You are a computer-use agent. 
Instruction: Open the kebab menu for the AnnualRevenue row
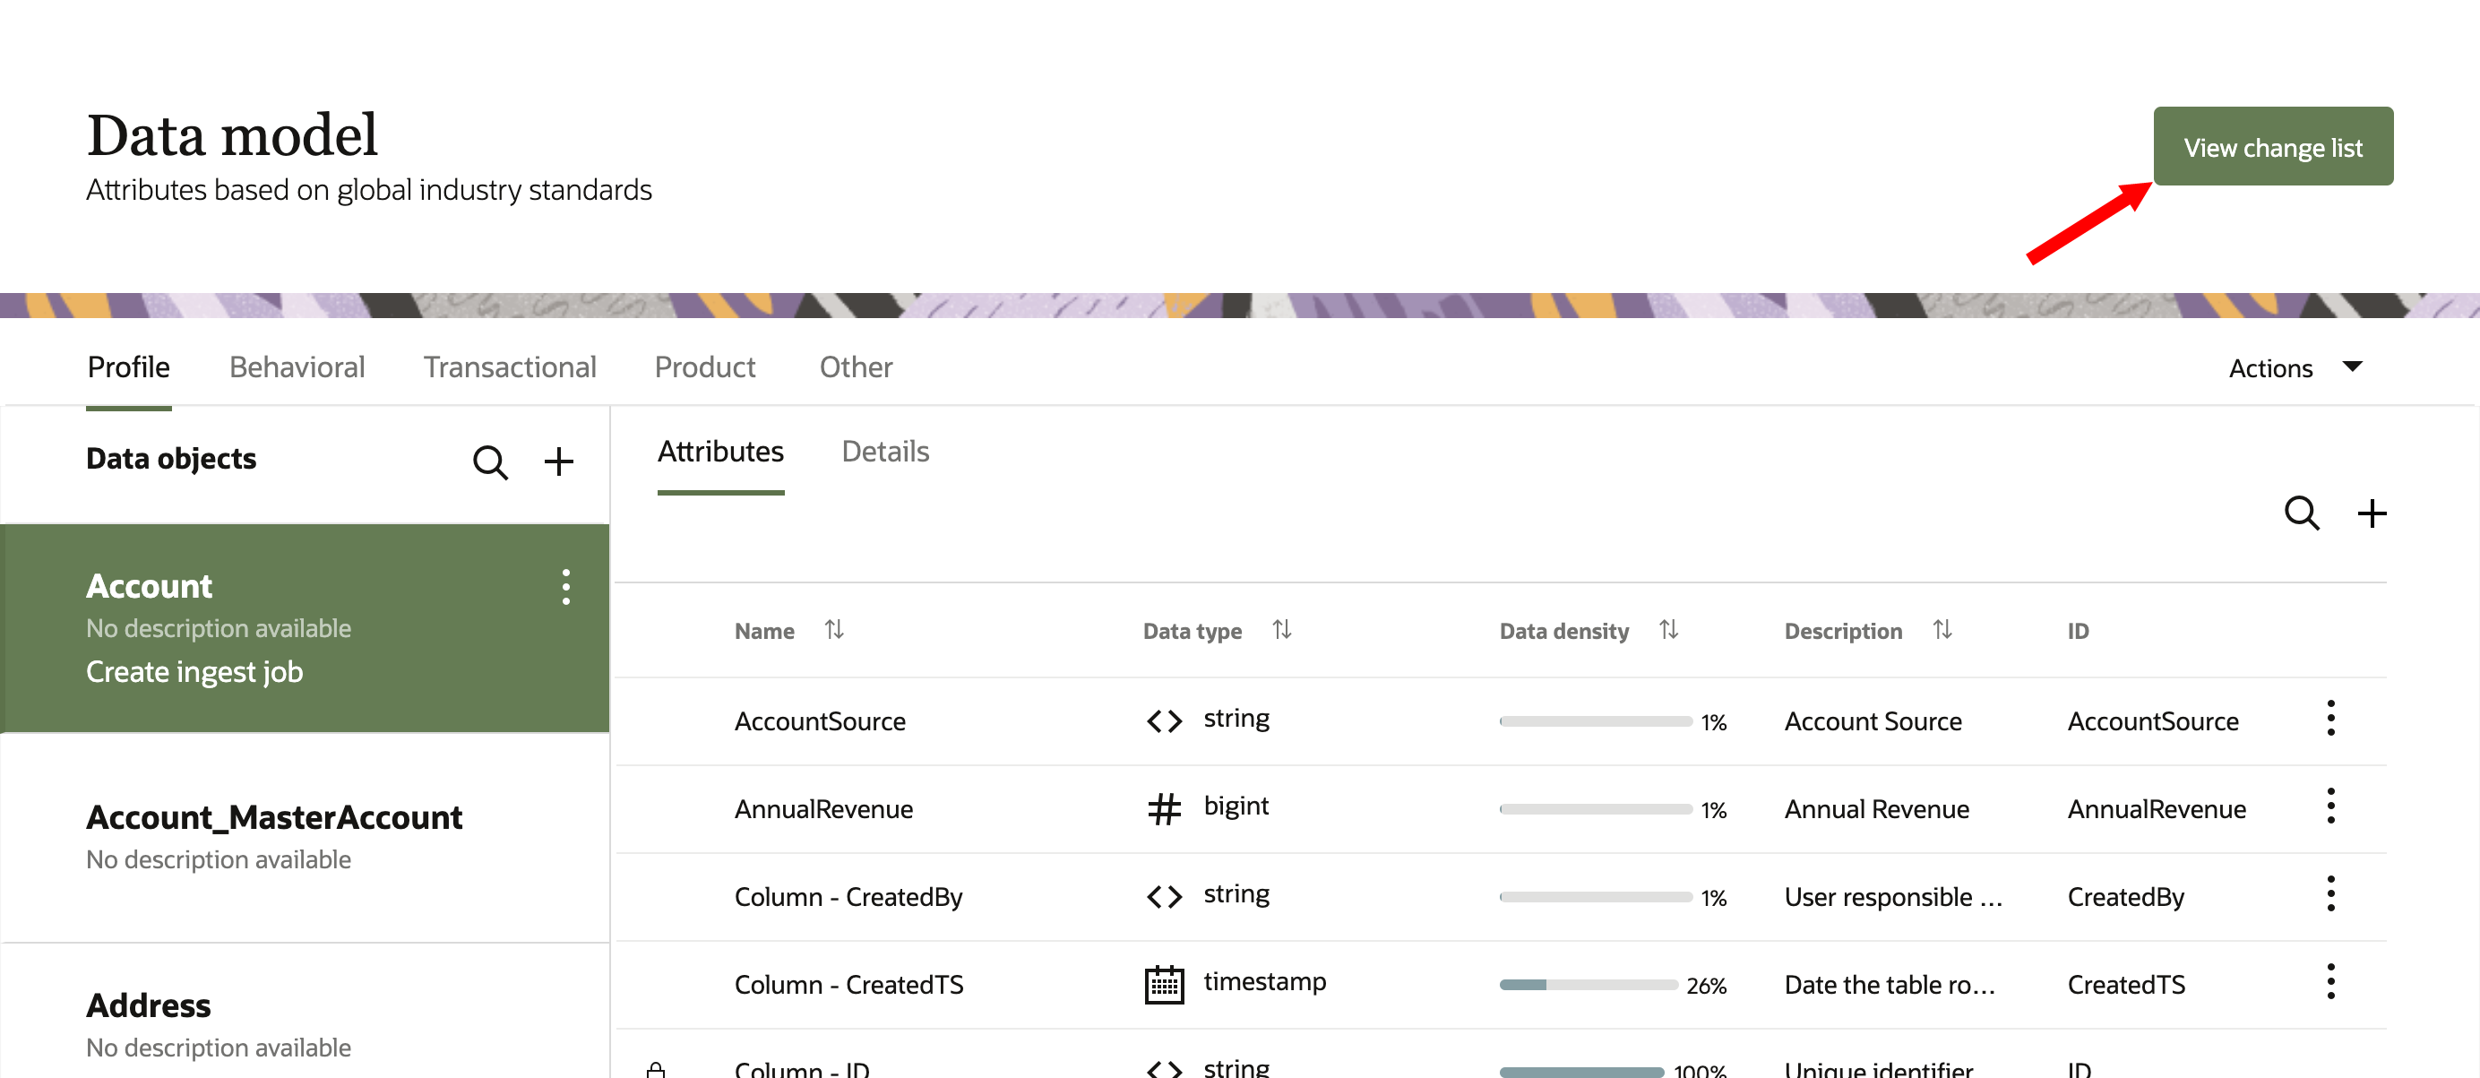[x=2330, y=806]
